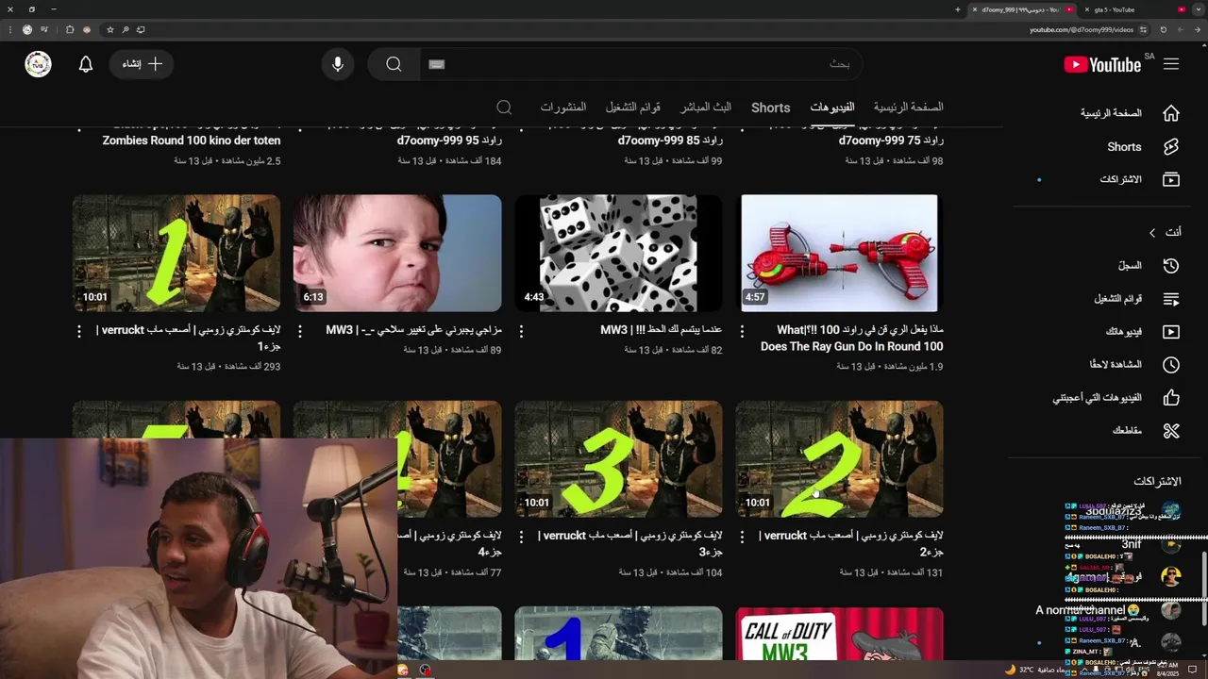Switch to the Shorts channel tab
The height and width of the screenshot is (679, 1208).
(x=771, y=108)
